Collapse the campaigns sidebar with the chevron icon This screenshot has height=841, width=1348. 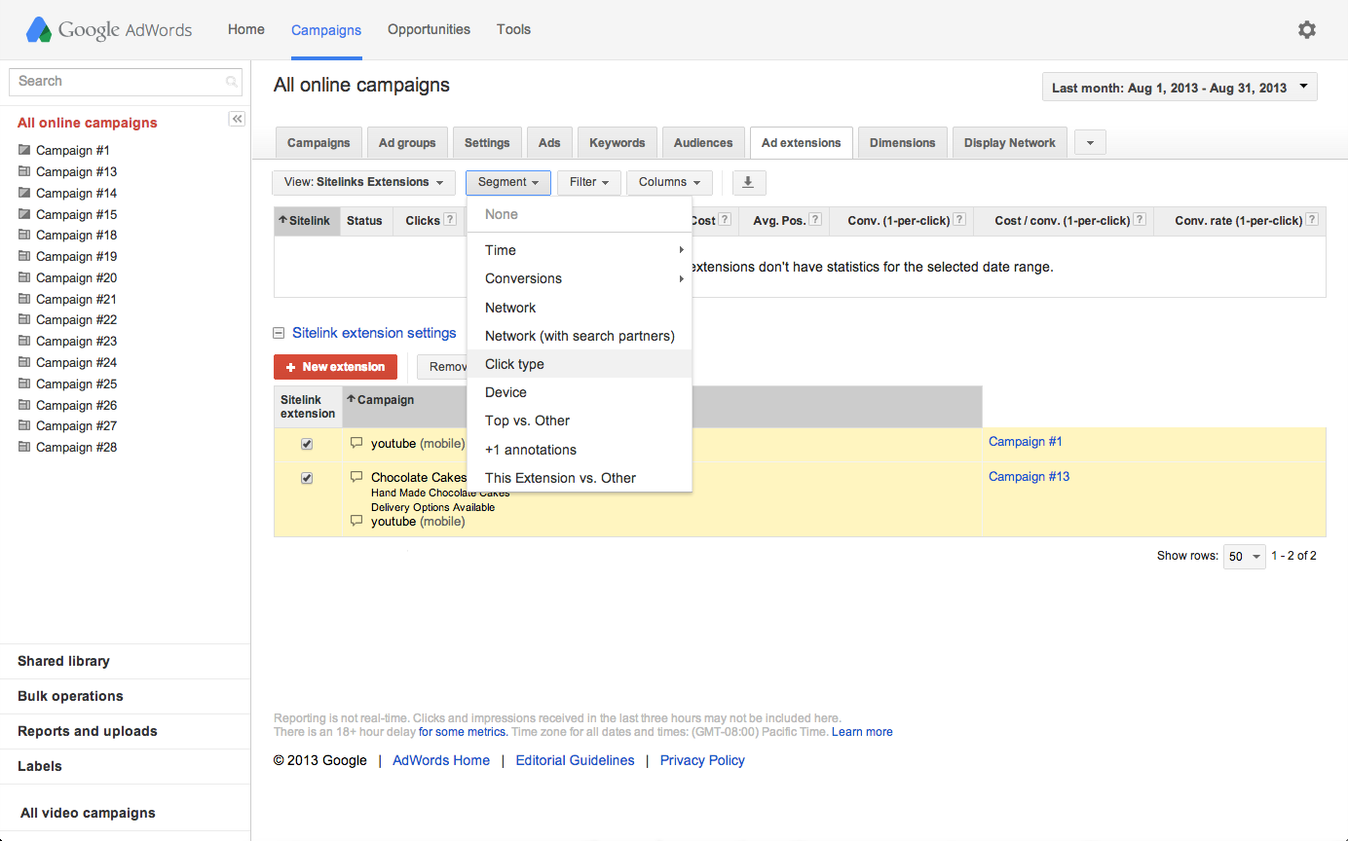point(237,118)
